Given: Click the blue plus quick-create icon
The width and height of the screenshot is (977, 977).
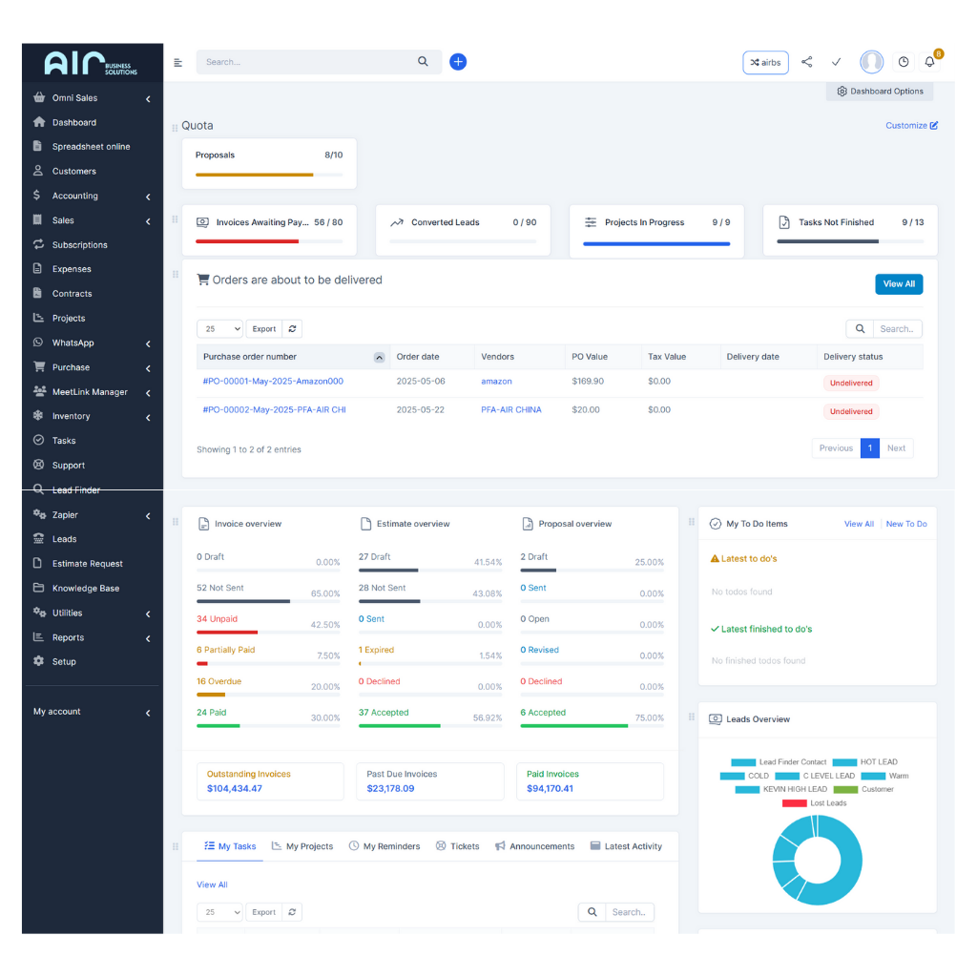Looking at the screenshot, I should pos(458,62).
